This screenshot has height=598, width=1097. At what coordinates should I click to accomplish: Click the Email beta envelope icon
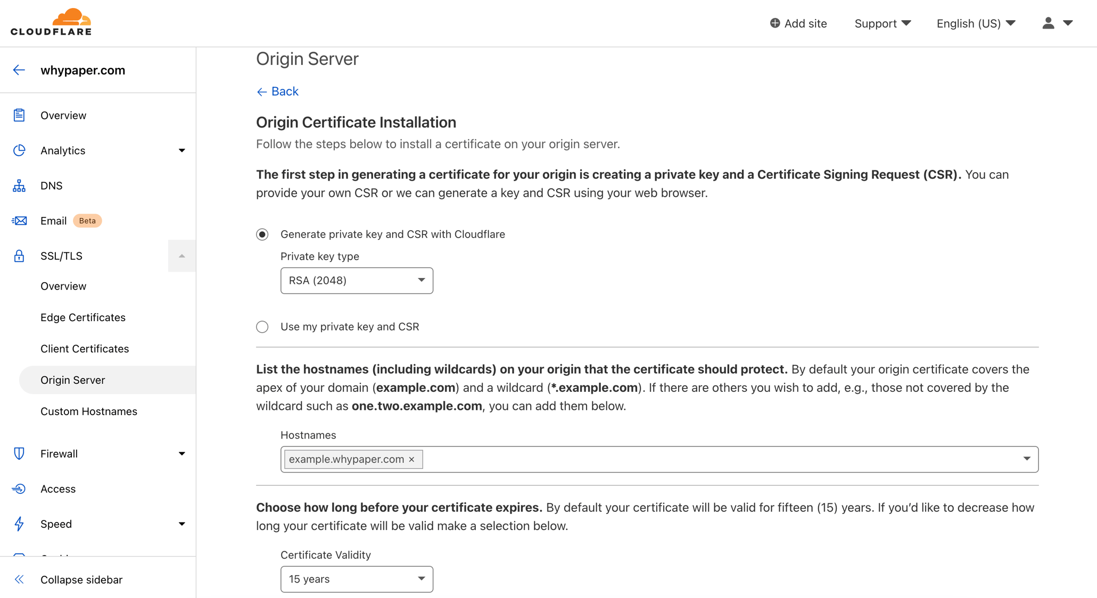pos(19,220)
